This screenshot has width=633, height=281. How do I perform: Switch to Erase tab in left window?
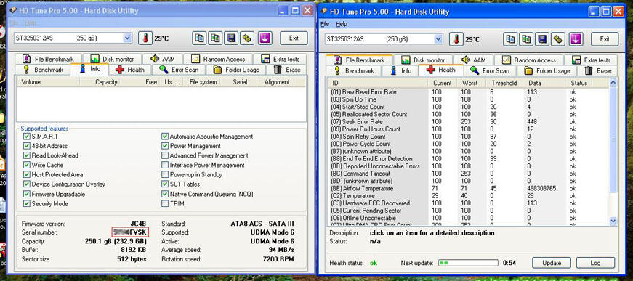tap(288, 70)
